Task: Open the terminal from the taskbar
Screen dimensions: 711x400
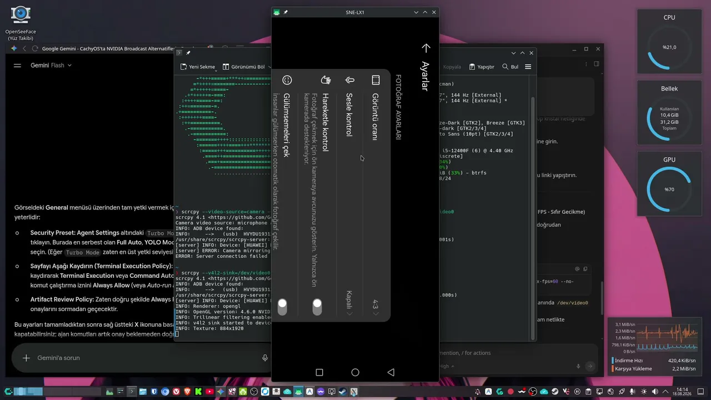Action: click(x=132, y=392)
